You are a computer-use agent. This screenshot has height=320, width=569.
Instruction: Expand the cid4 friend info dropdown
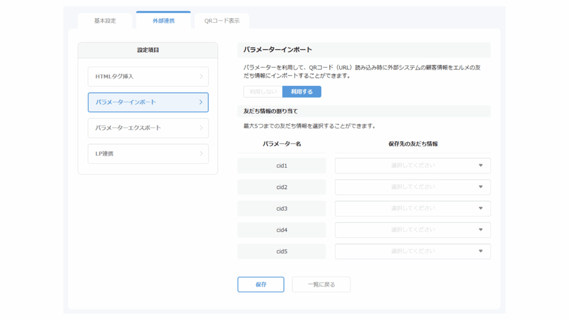tap(412, 230)
